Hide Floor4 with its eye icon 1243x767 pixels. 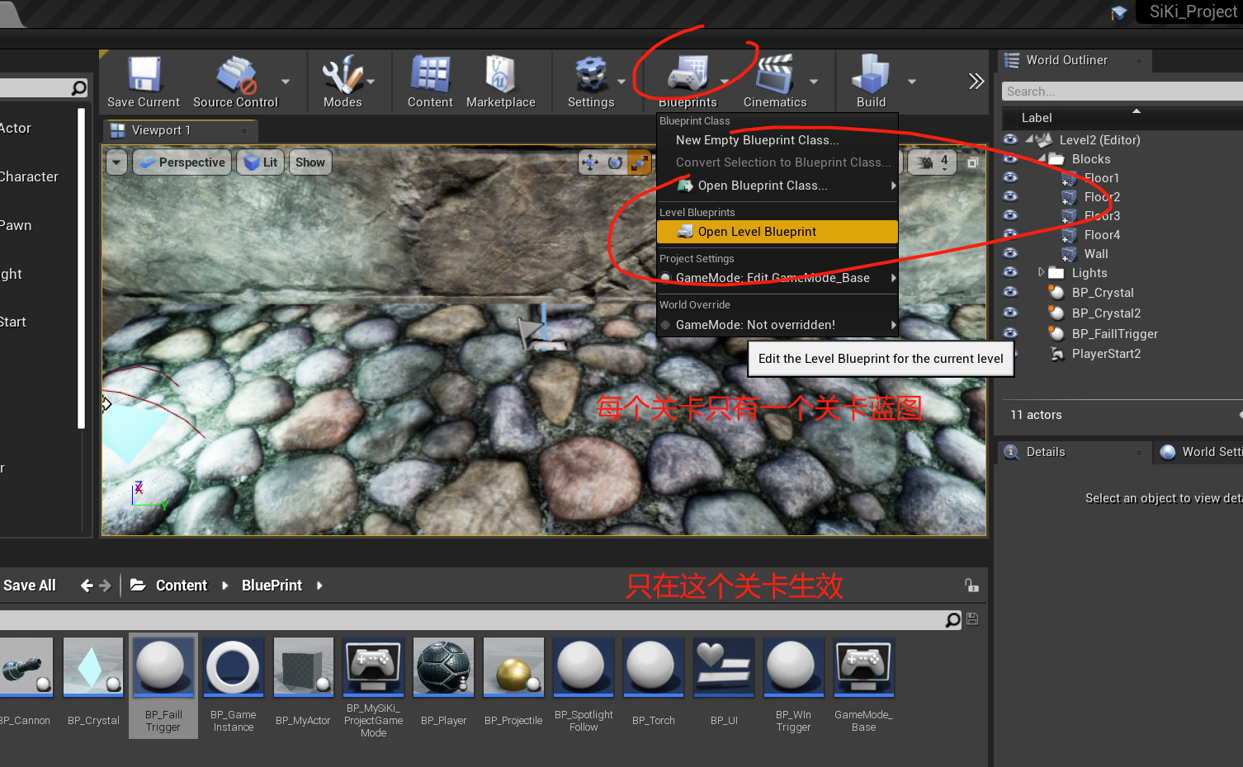[x=1010, y=234]
